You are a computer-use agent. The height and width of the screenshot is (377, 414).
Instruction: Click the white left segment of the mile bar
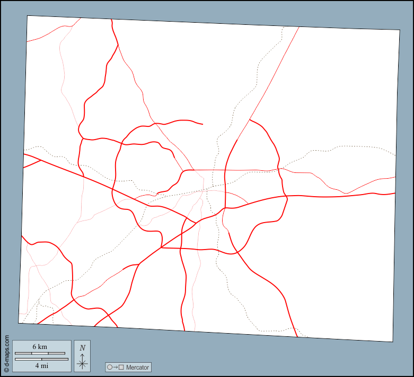(28, 359)
